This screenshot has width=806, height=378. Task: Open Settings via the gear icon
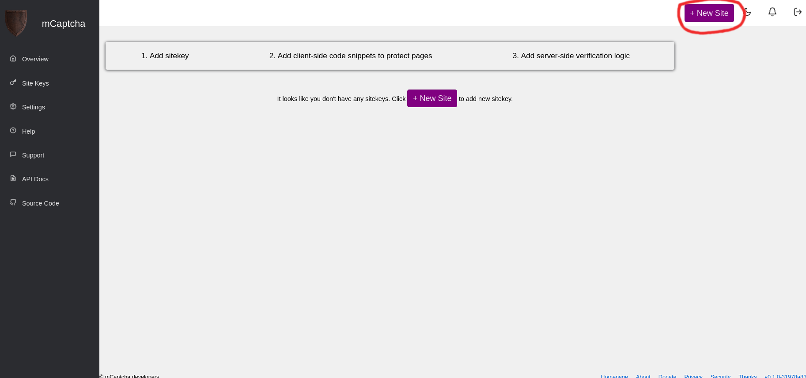pos(13,106)
